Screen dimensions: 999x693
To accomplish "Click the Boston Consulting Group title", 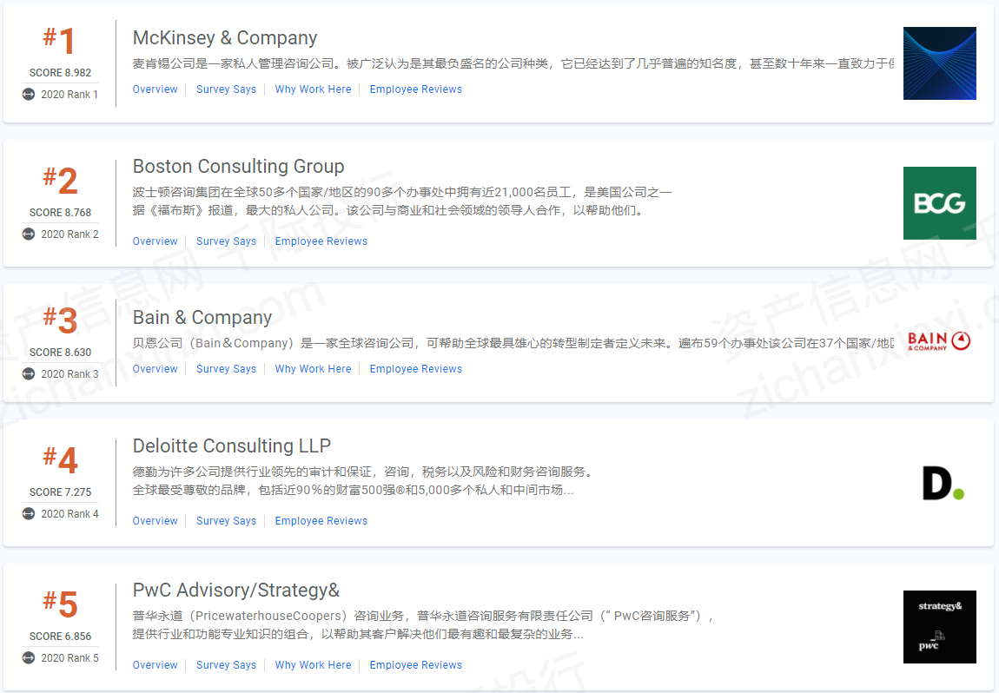I will (x=238, y=167).
